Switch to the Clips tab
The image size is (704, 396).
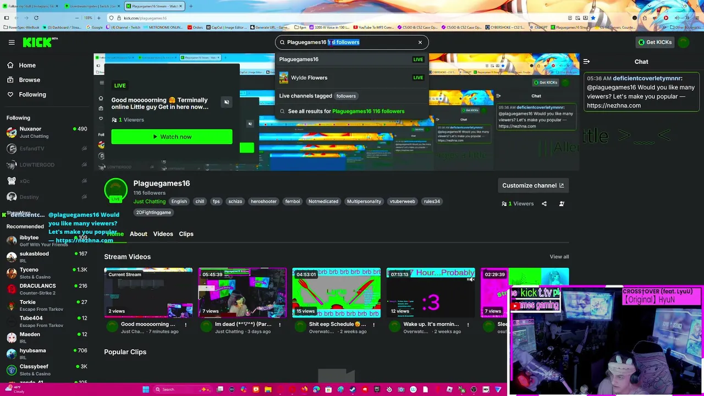coord(186,234)
